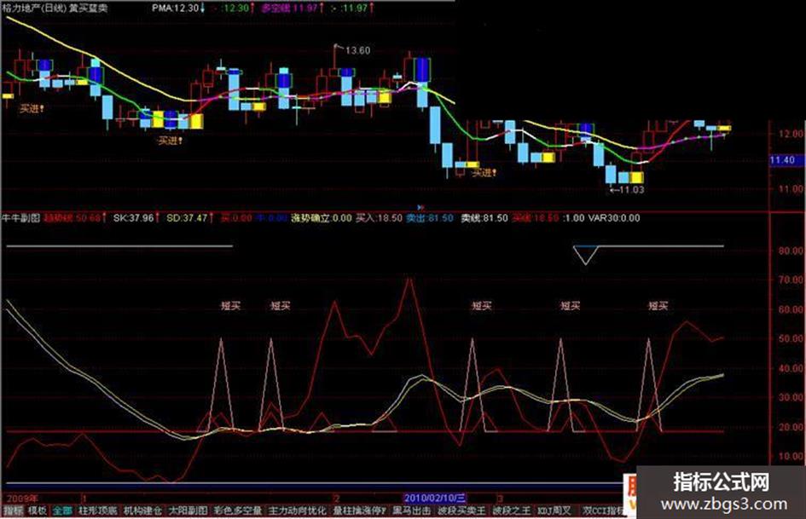Click the 80.00 sub-chart axis label
The height and width of the screenshot is (519, 806).
(x=791, y=251)
